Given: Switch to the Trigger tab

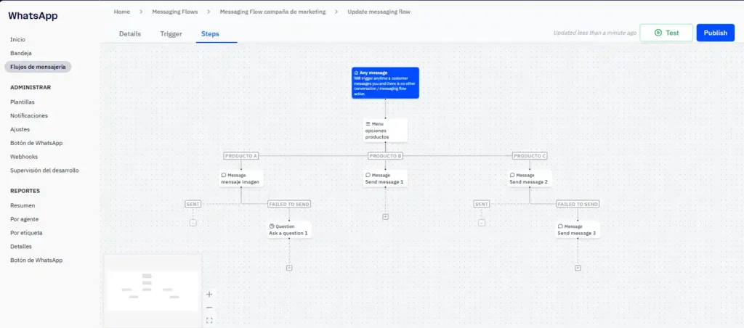Looking at the screenshot, I should [x=171, y=34].
